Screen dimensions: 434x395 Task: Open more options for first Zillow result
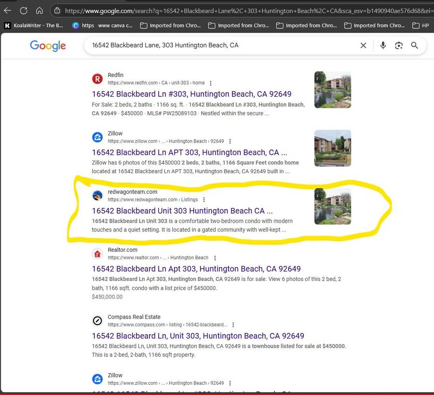(x=230, y=142)
